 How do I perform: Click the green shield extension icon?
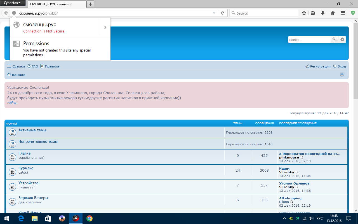click(353, 13)
